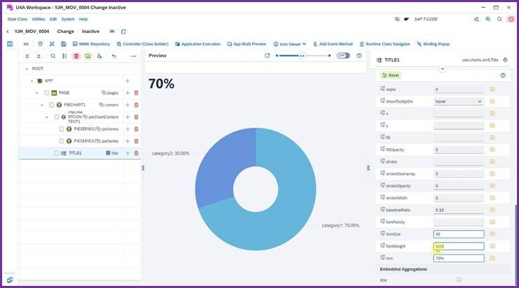Screen dimensions: 519x288
Task: Click the baselineRatio value field
Action: point(458,210)
